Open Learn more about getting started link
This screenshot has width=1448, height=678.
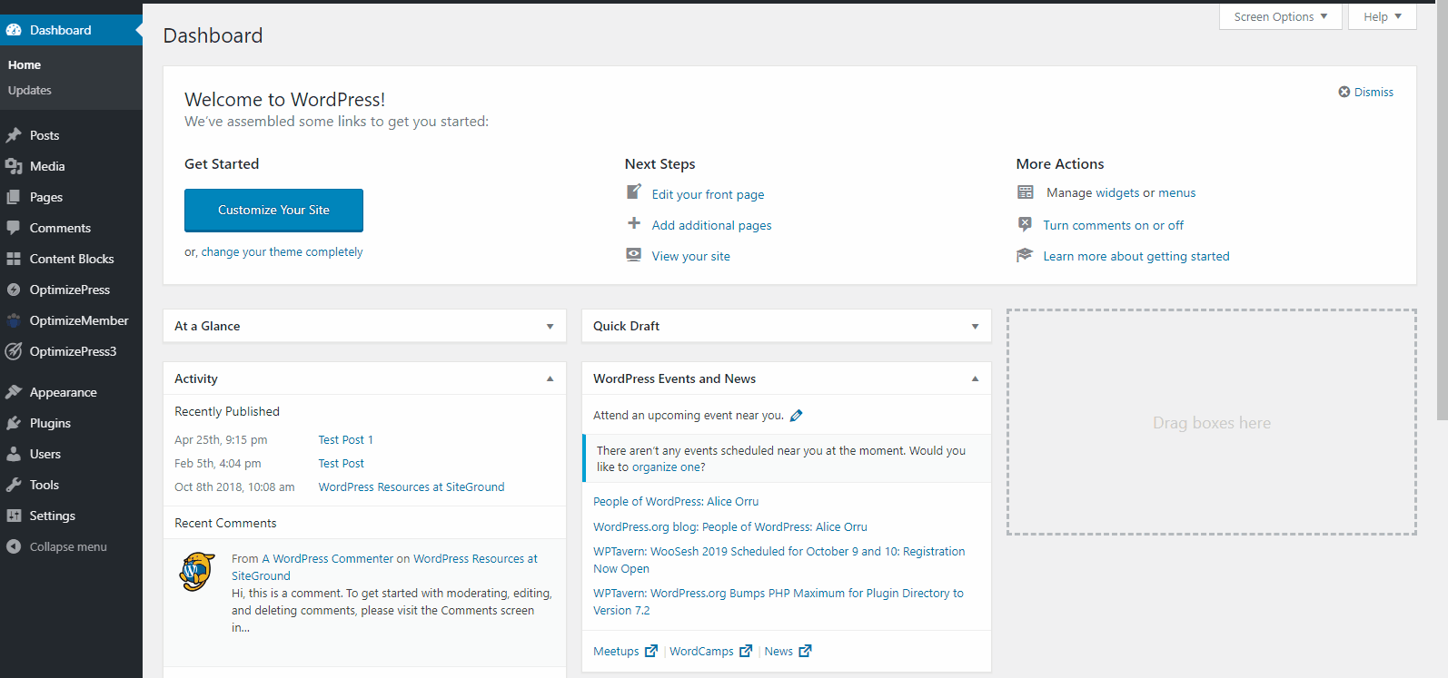(1136, 256)
